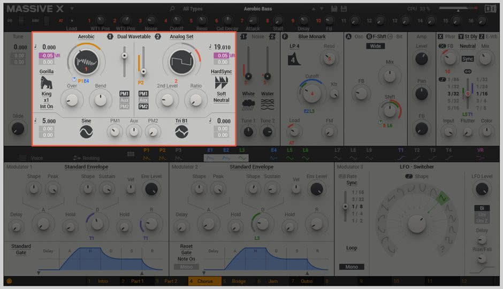The image size is (503, 289).
Task: Click the Bi polarity button
Action: [482, 208]
